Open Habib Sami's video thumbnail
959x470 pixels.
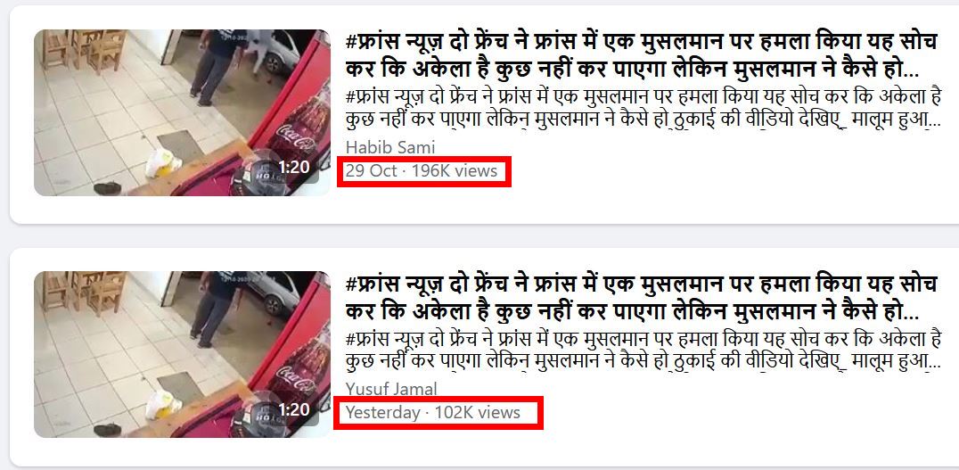click(182, 112)
